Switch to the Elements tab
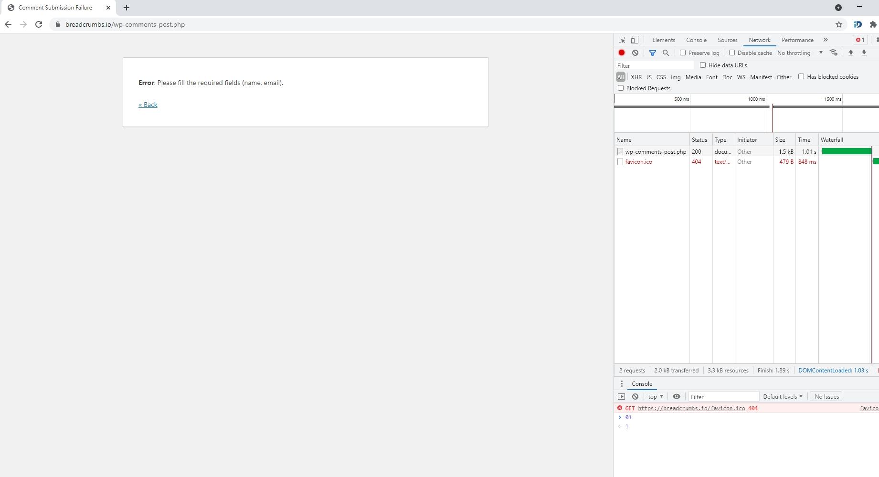This screenshot has height=477, width=879. 664,40
